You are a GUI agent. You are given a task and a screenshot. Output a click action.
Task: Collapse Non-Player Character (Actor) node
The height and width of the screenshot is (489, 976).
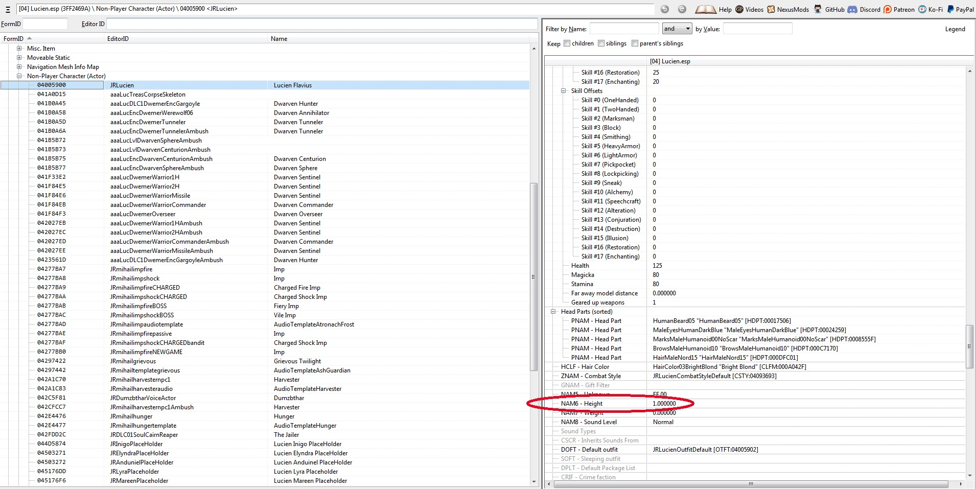coord(19,76)
